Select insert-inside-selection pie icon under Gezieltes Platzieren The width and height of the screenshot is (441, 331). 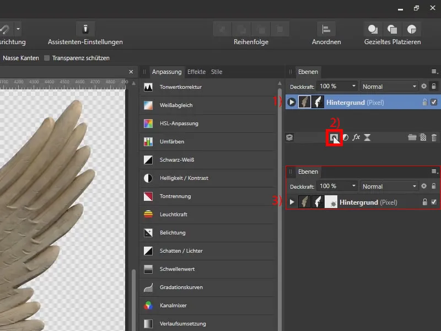click(412, 29)
